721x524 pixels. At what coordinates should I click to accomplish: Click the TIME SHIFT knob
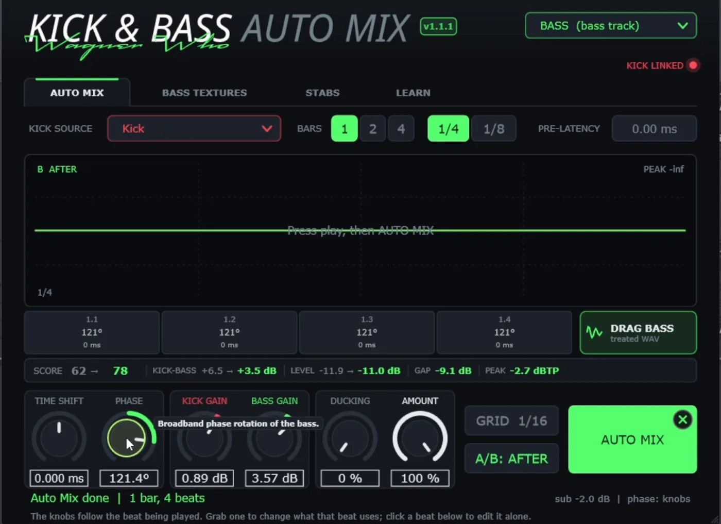pyautogui.click(x=59, y=438)
